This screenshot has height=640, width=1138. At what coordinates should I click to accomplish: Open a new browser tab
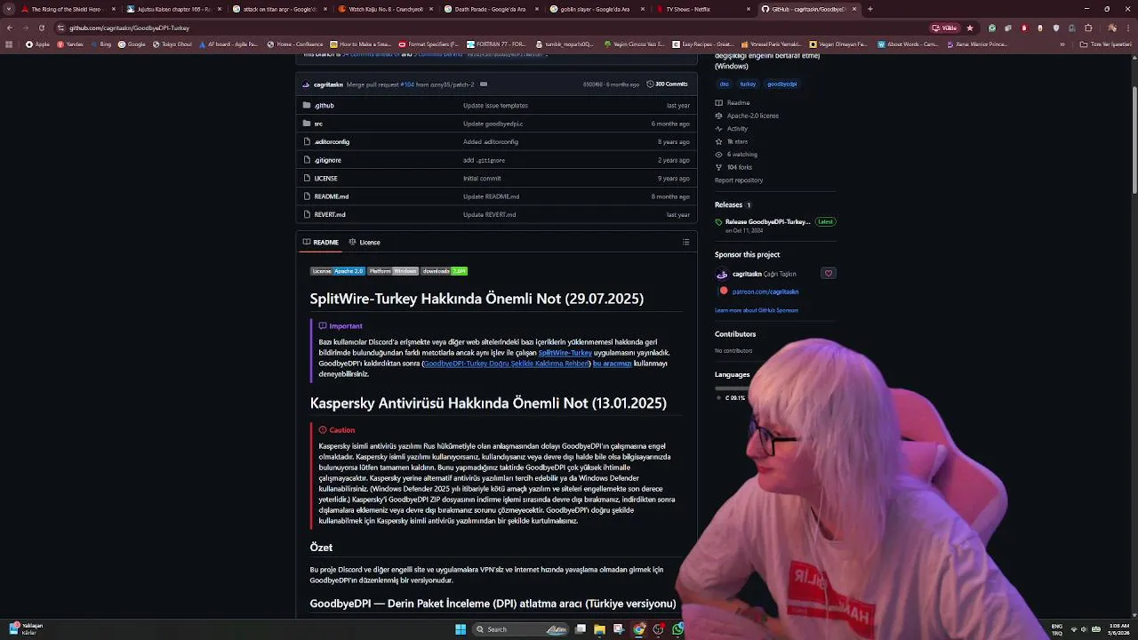pos(870,9)
